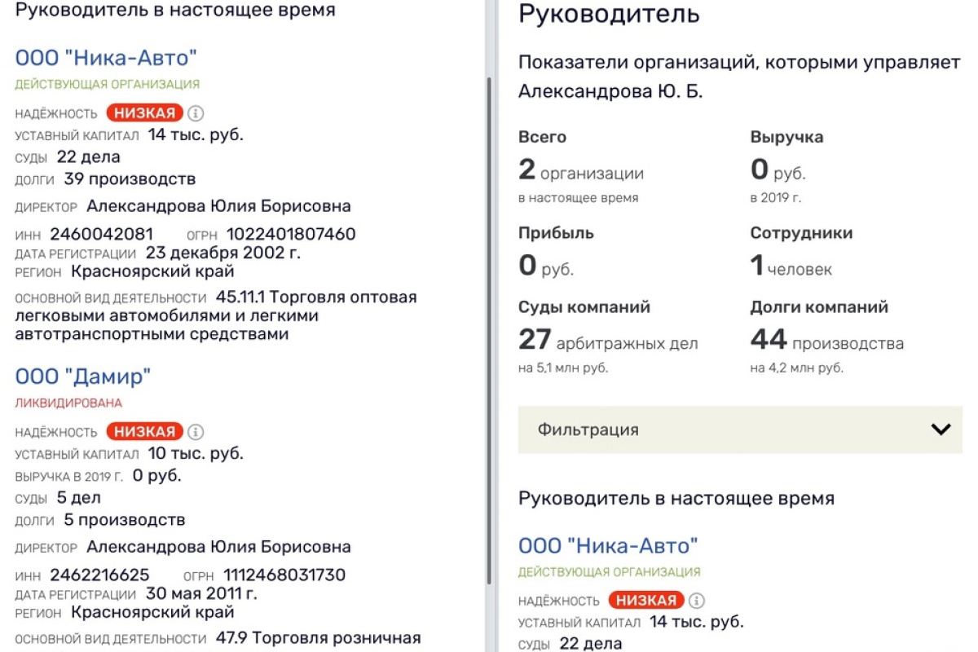
Task: Click the ЛИКВИДИРОВАНА status label
Action: (68, 403)
